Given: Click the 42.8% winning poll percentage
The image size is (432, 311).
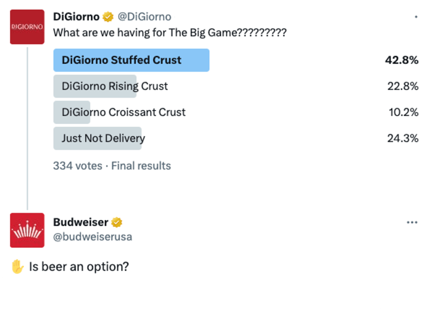Looking at the screenshot, I should point(401,60).
